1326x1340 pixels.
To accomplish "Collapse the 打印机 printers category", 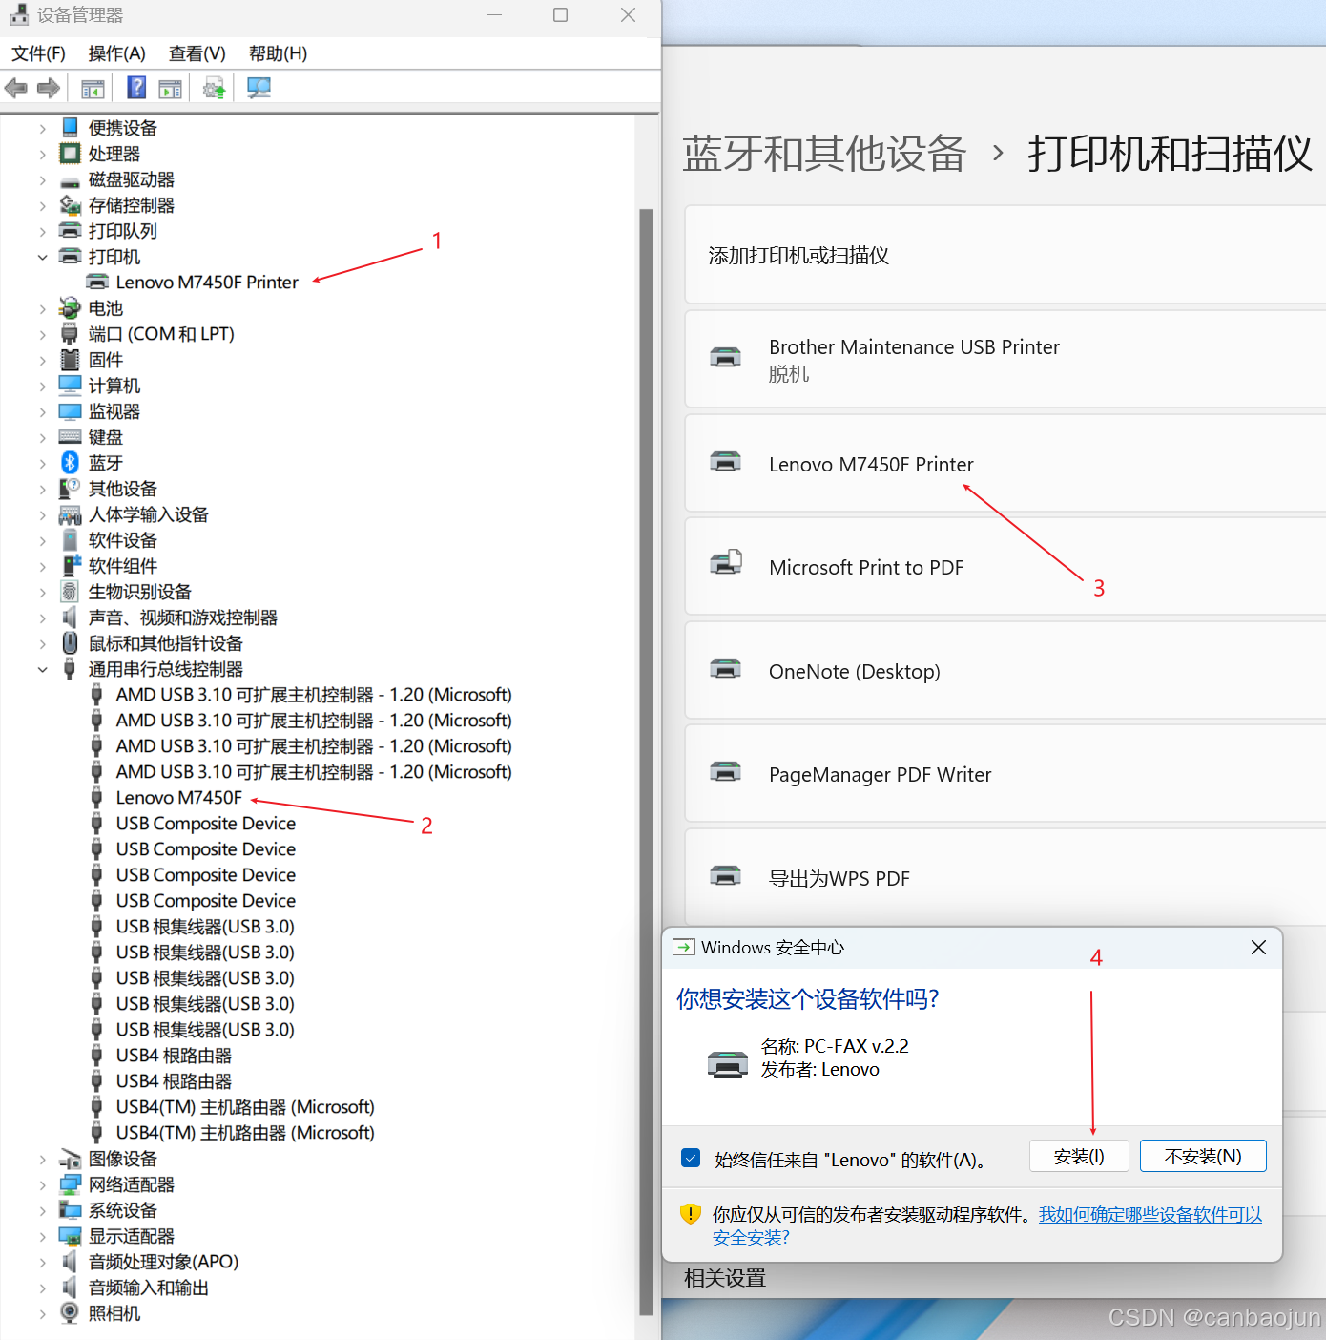I will (42, 257).
